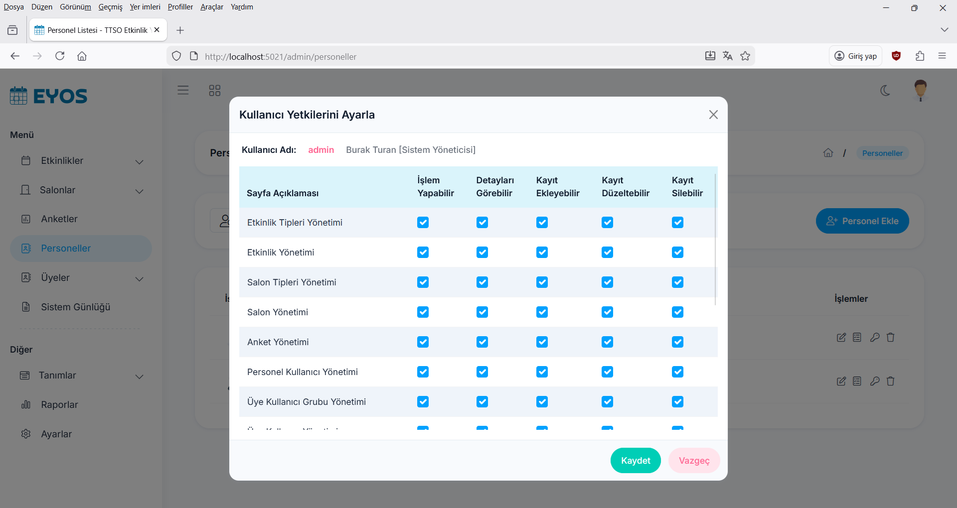Viewport: 957px width, 508px height.
Task: Click the home breadcrumb icon
Action: click(828, 153)
